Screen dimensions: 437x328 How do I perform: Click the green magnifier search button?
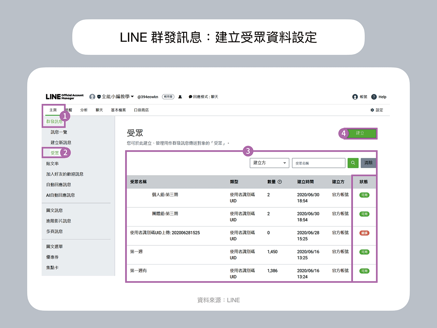coord(353,163)
